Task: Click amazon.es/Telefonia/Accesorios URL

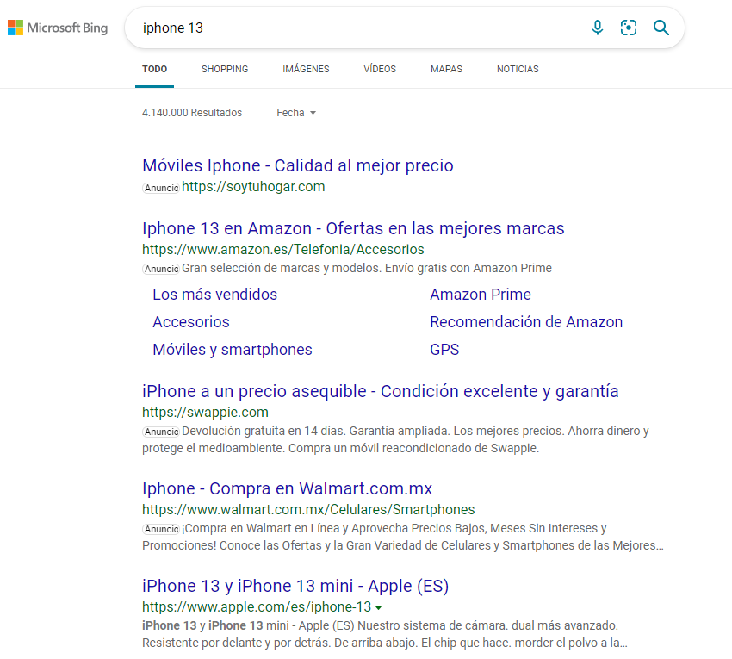Action: pos(283,250)
